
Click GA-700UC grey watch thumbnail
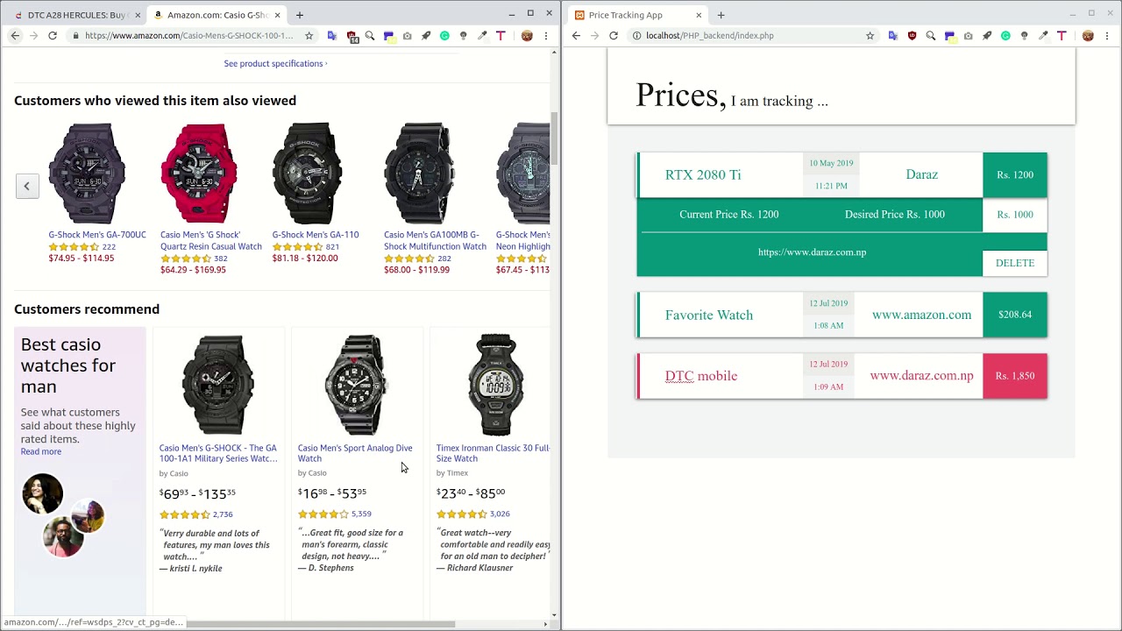(87, 174)
